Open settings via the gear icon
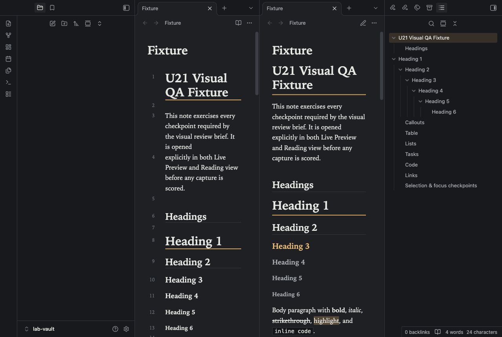Screen dimensions: 502x337 pyautogui.click(x=126, y=329)
